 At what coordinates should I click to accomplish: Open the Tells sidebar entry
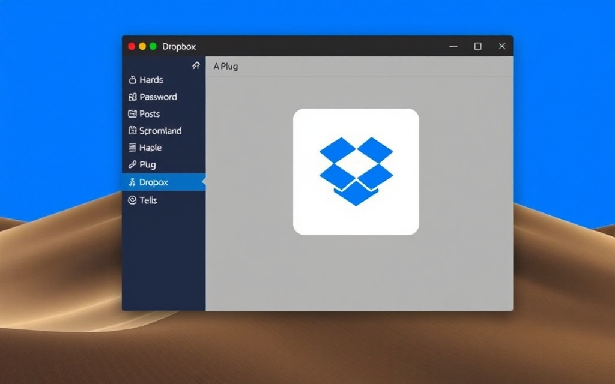(163, 200)
